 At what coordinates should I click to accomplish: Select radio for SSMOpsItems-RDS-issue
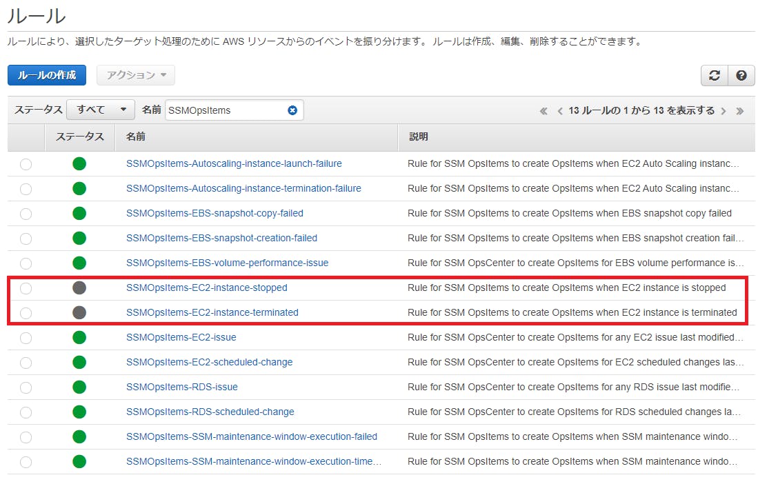[x=26, y=387]
